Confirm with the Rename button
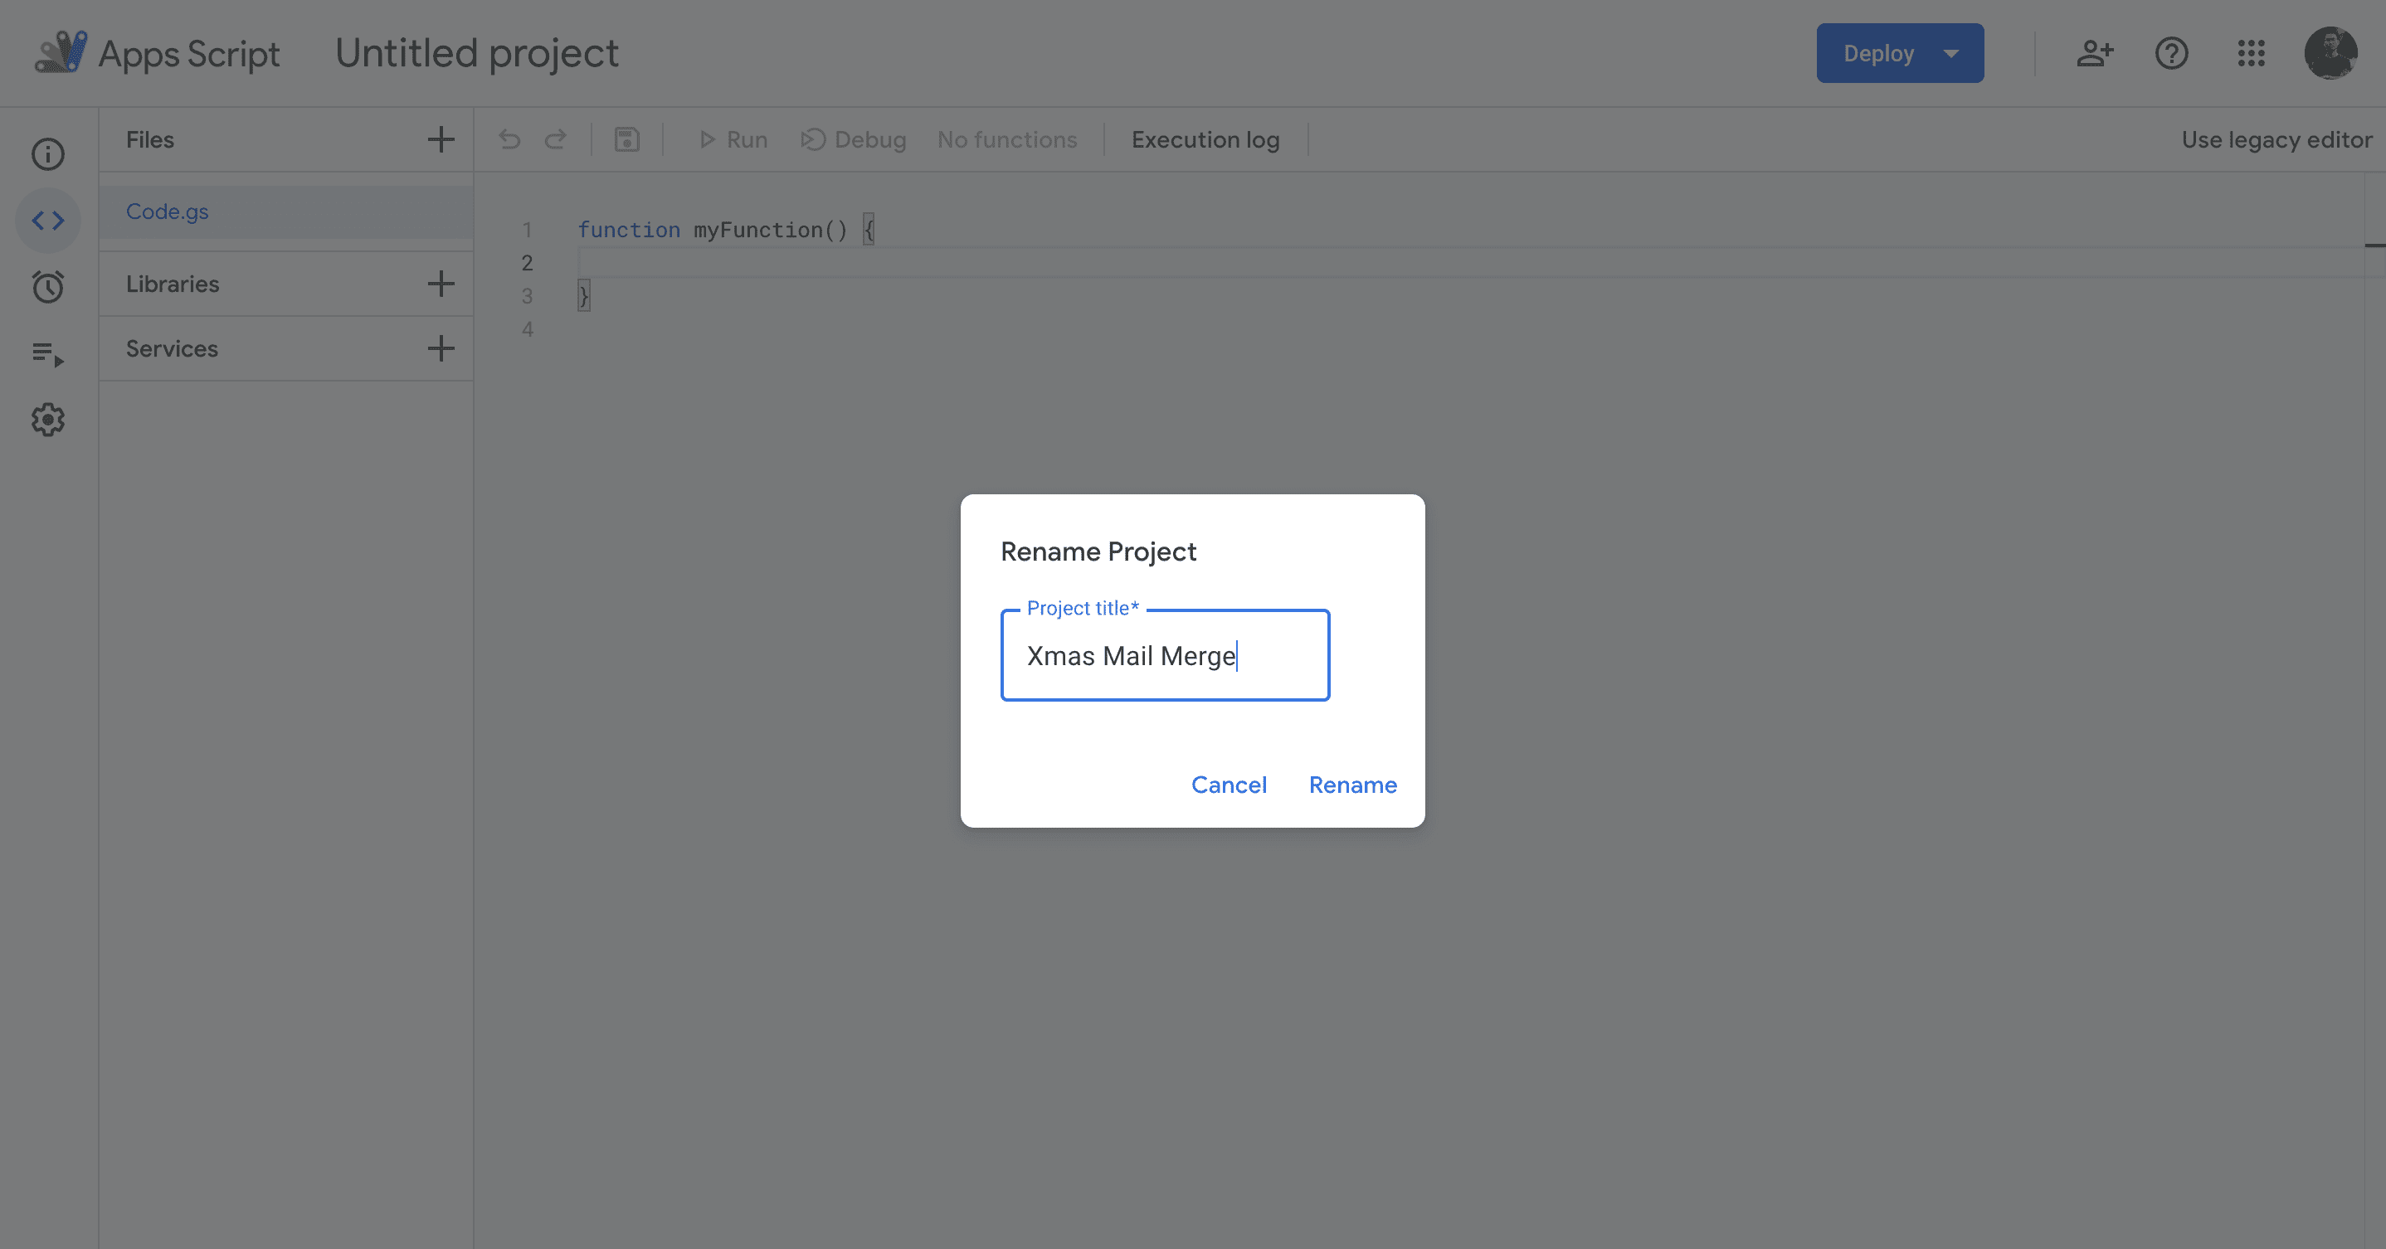The image size is (2386, 1249). (x=1352, y=785)
